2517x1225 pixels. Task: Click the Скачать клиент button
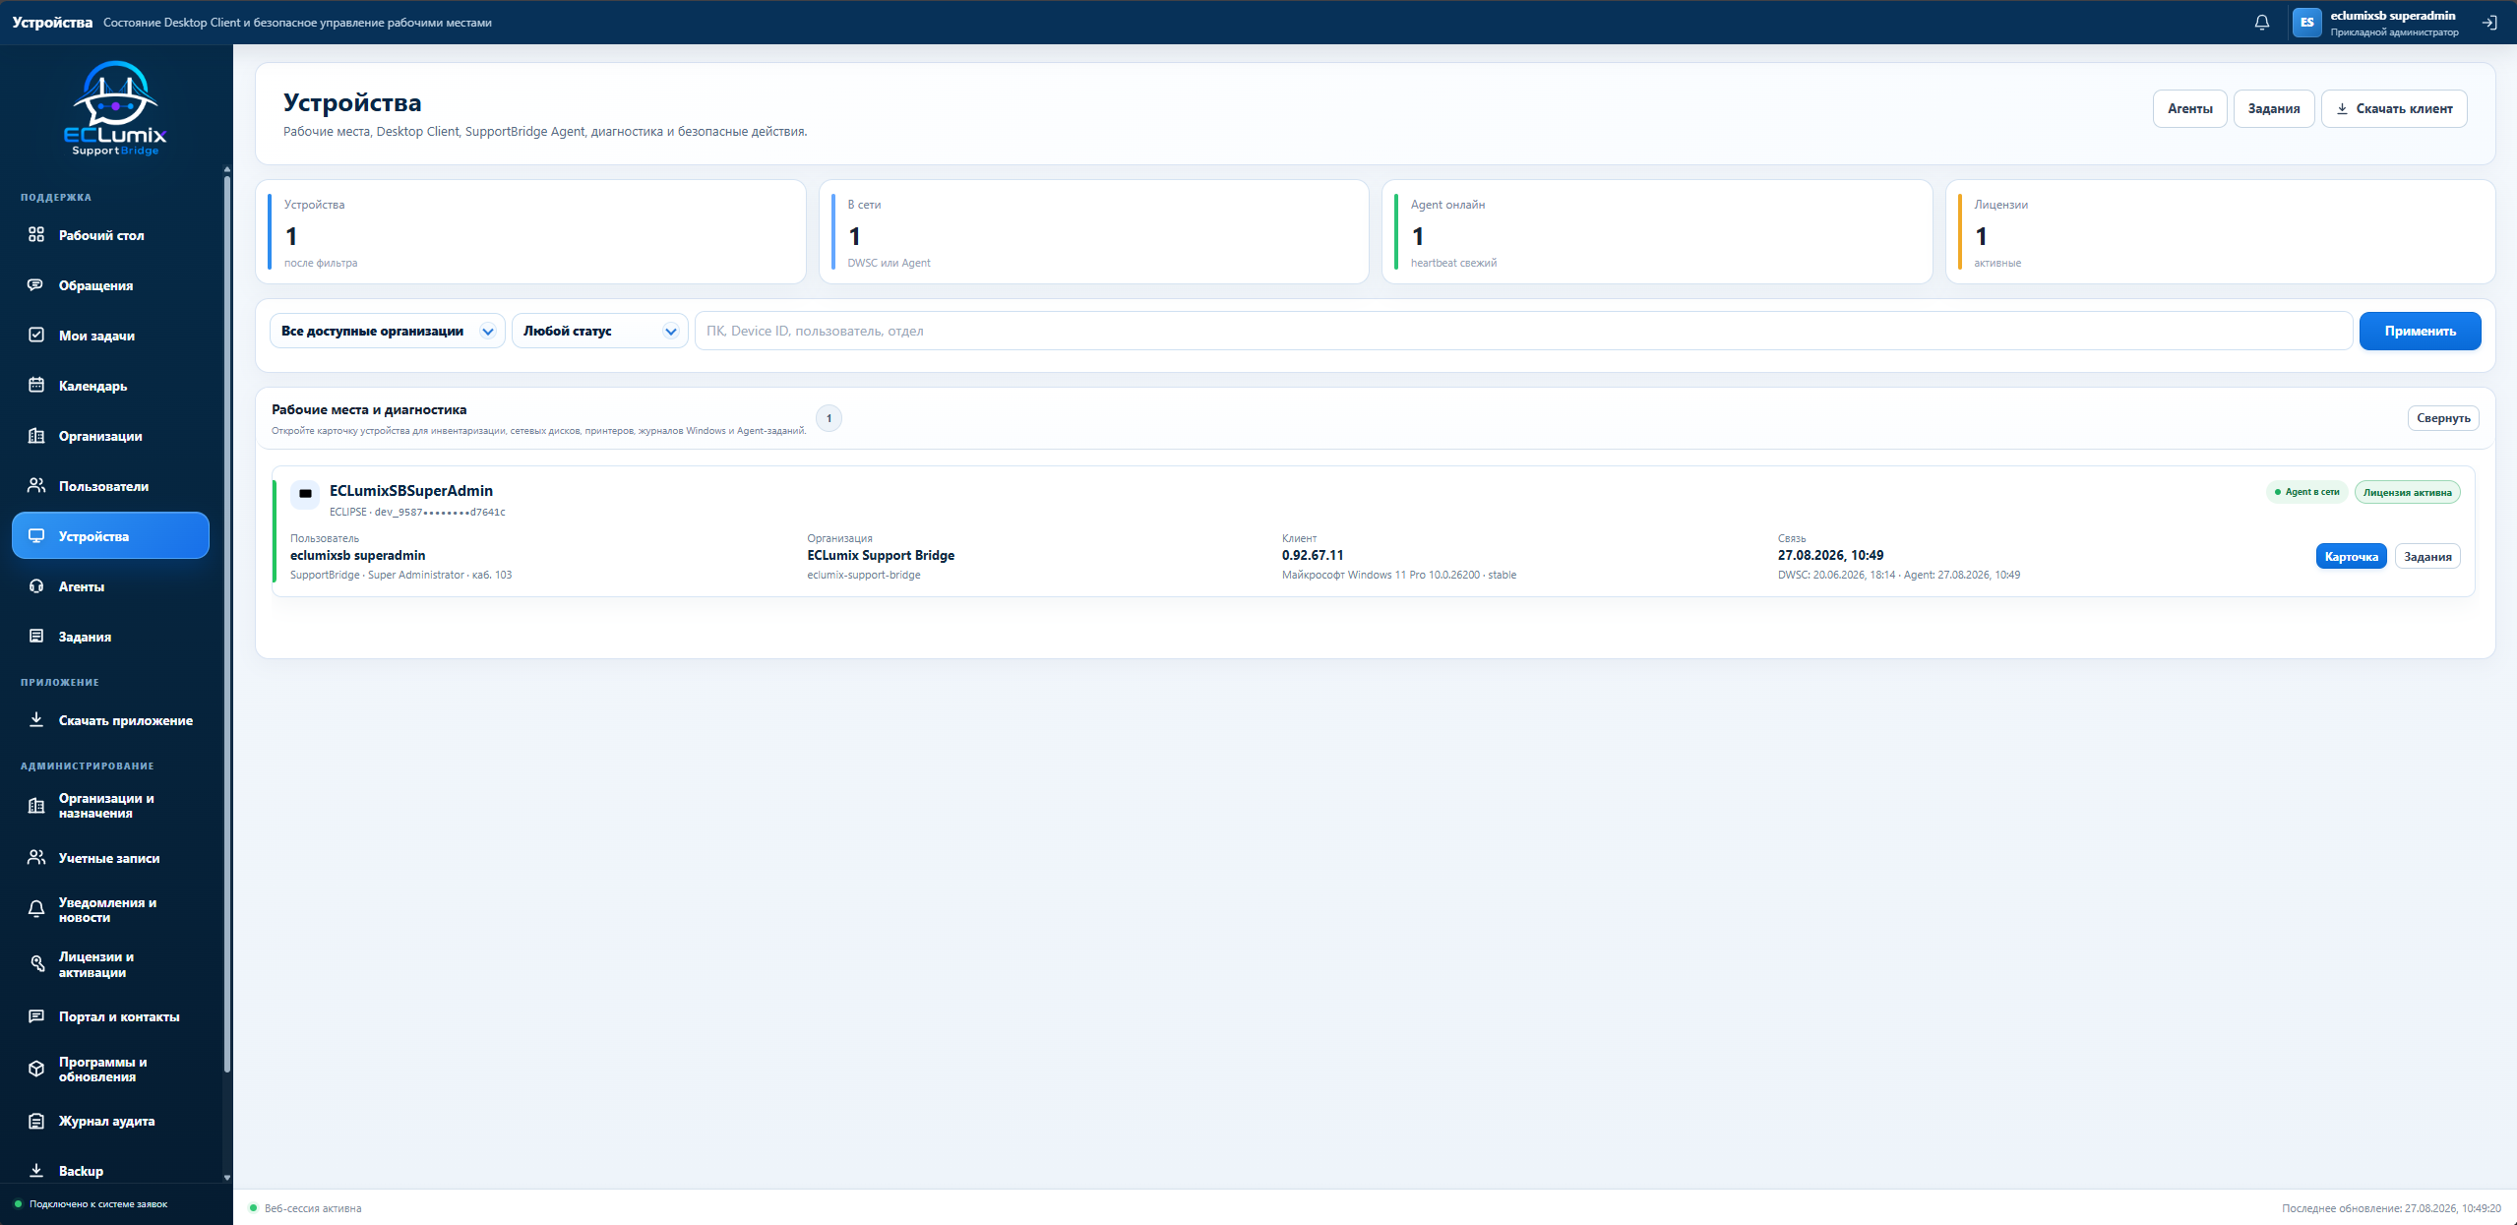point(2394,108)
